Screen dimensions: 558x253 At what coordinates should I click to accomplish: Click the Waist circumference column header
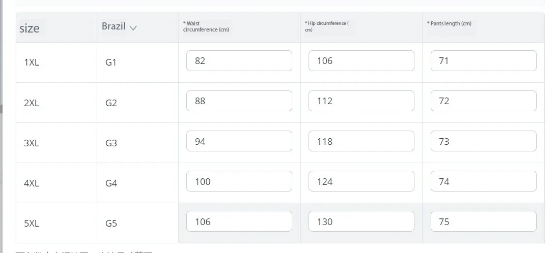[x=206, y=26]
